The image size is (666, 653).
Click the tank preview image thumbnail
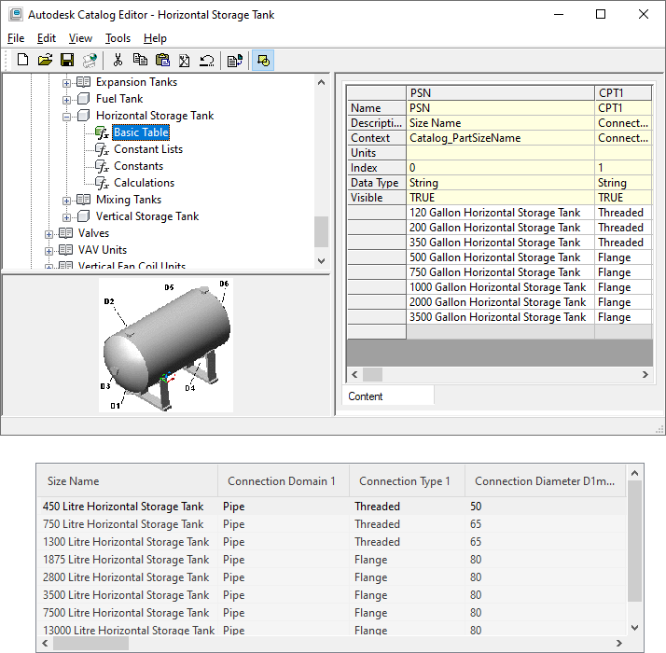point(166,345)
